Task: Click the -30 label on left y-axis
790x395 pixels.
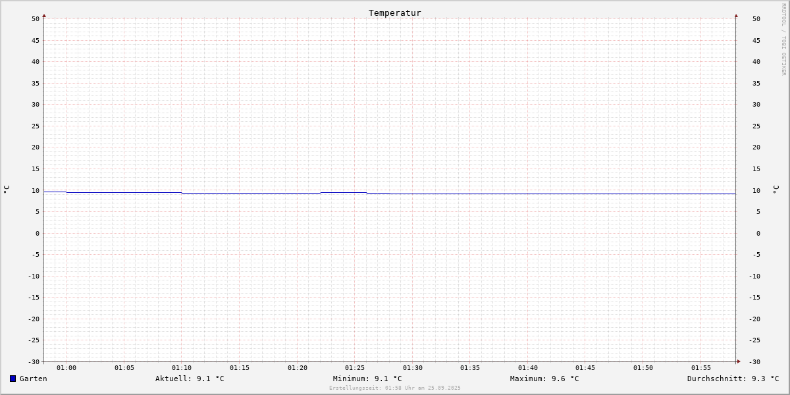Action: [x=34, y=362]
